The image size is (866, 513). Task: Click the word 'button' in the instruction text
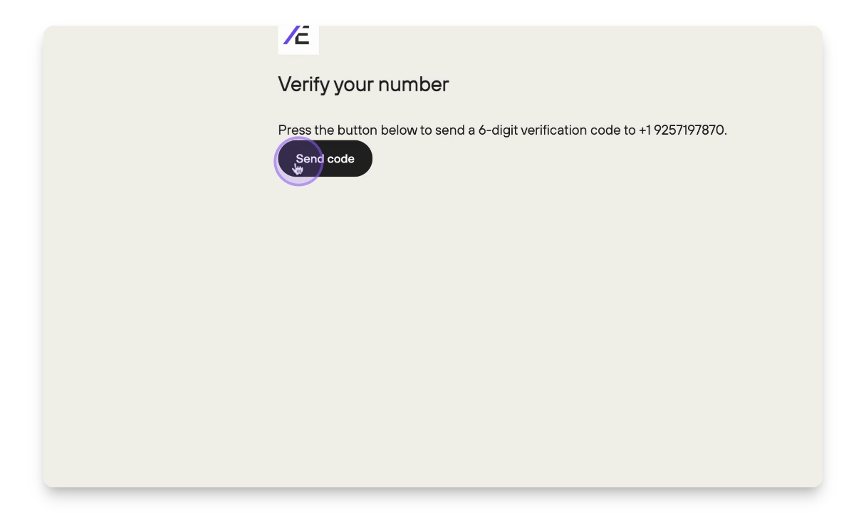click(x=358, y=130)
